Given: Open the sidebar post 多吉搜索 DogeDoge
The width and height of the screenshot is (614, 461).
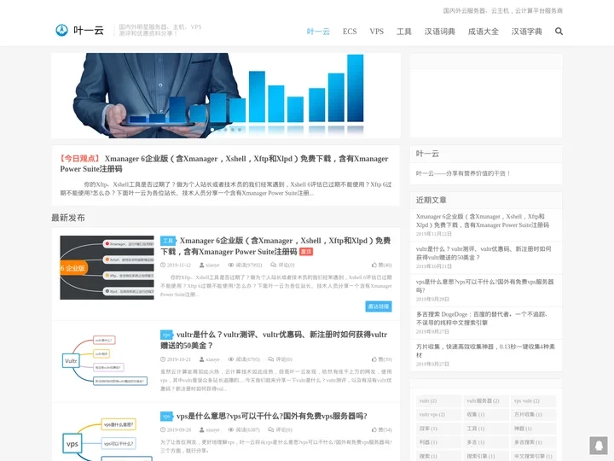Looking at the screenshot, I should (482, 318).
